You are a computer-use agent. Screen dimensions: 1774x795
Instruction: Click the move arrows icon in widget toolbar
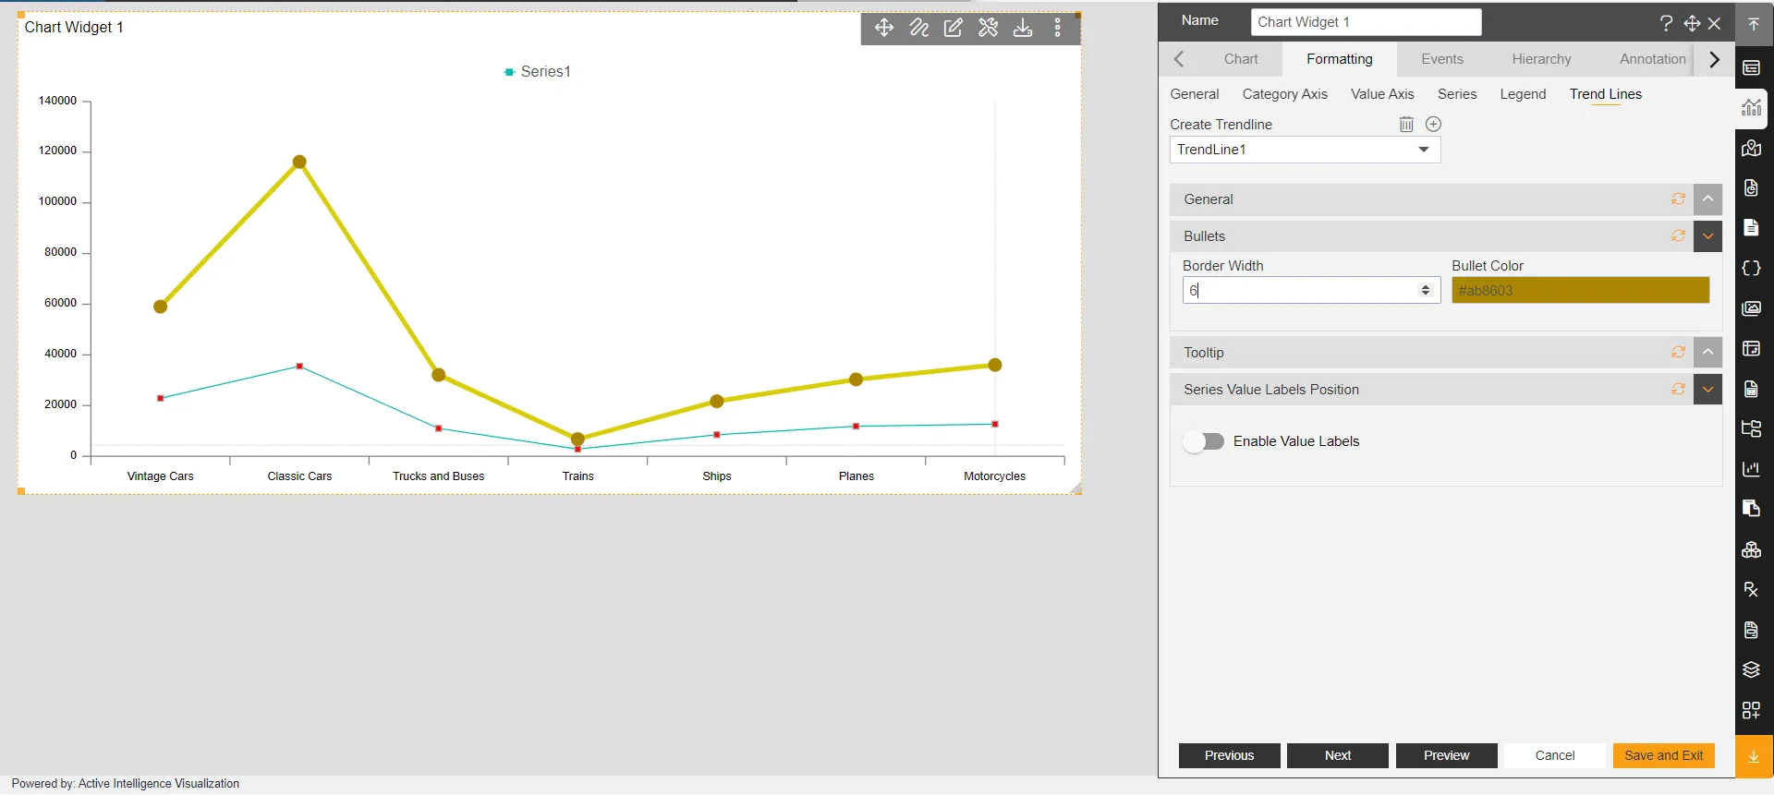click(883, 28)
